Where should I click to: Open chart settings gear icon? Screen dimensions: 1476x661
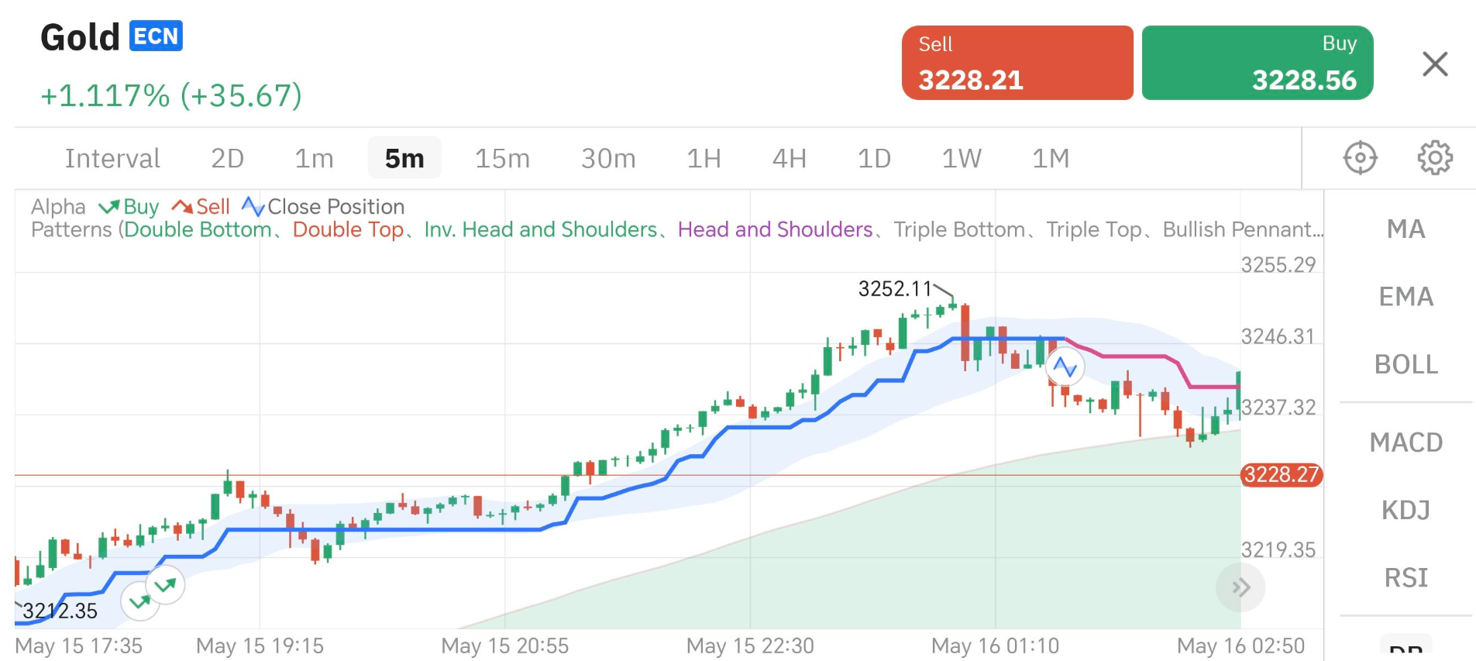pyautogui.click(x=1434, y=158)
